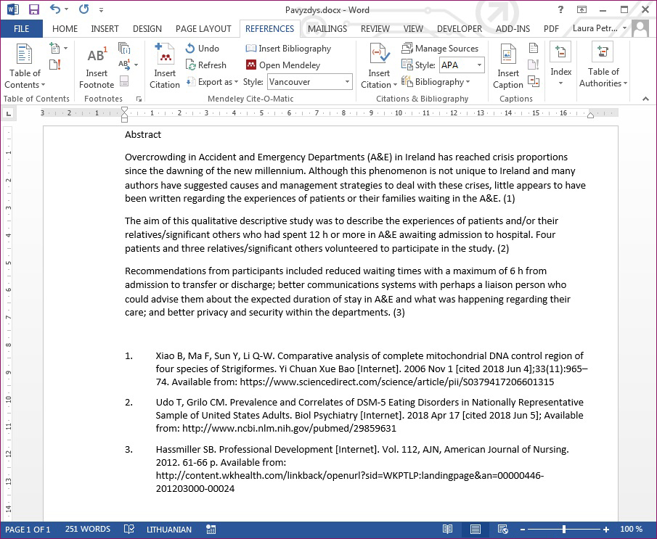Click the Insert Caption button

point(508,66)
